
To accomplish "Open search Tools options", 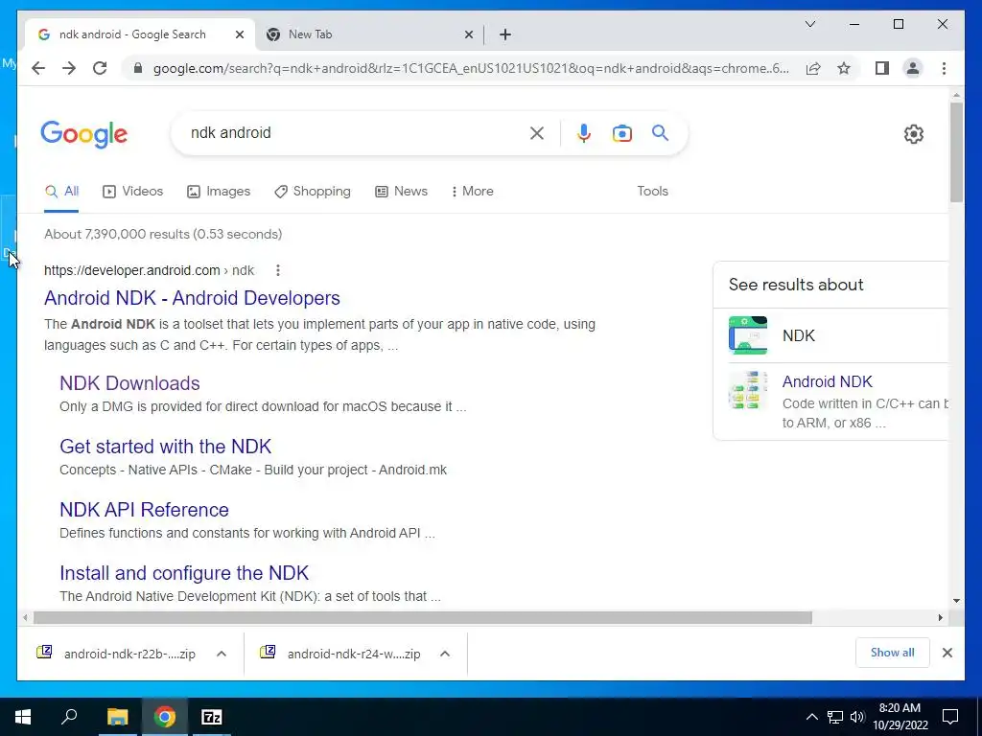I will click(x=652, y=191).
